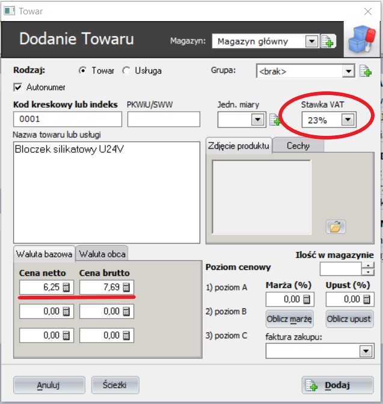Switch to the Zdjęcie produktu tab
Screen dimensions: 383x404
[239, 146]
